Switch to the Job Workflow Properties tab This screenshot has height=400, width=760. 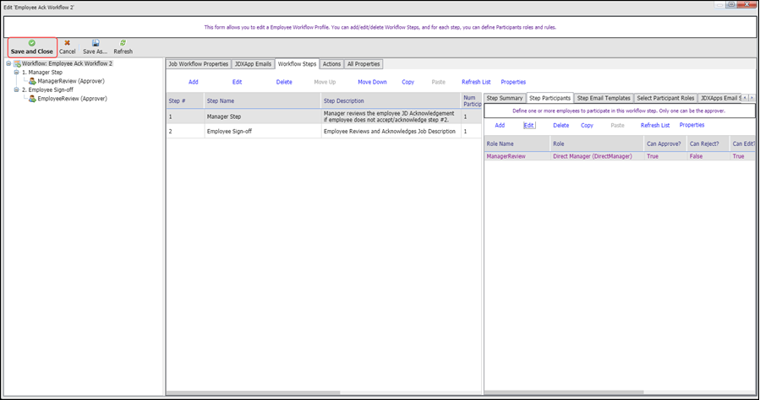tap(198, 64)
